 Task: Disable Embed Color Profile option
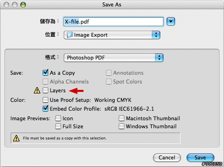45,108
